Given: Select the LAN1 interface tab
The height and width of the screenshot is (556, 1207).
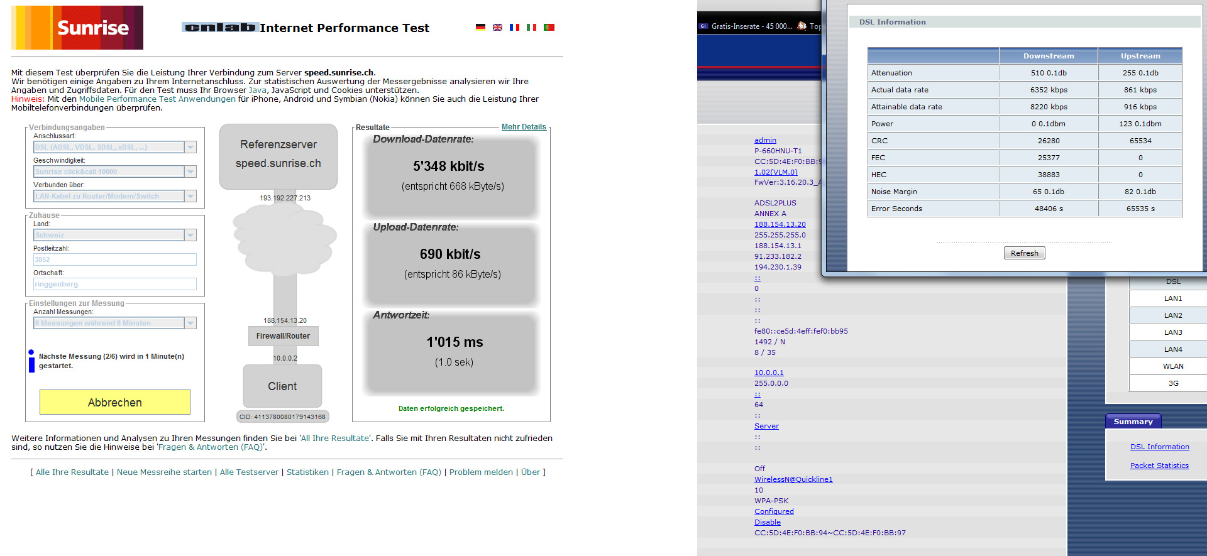Looking at the screenshot, I should 1168,298.
